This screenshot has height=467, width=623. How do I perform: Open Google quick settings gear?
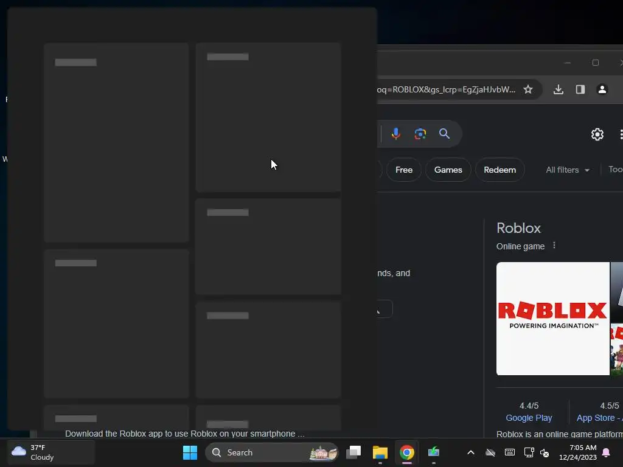tap(597, 134)
